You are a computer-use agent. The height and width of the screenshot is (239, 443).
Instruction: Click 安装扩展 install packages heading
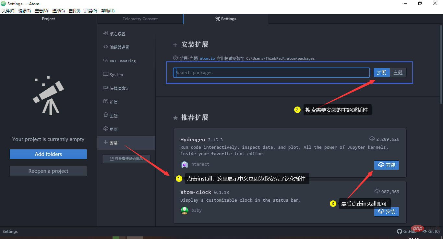coord(195,44)
